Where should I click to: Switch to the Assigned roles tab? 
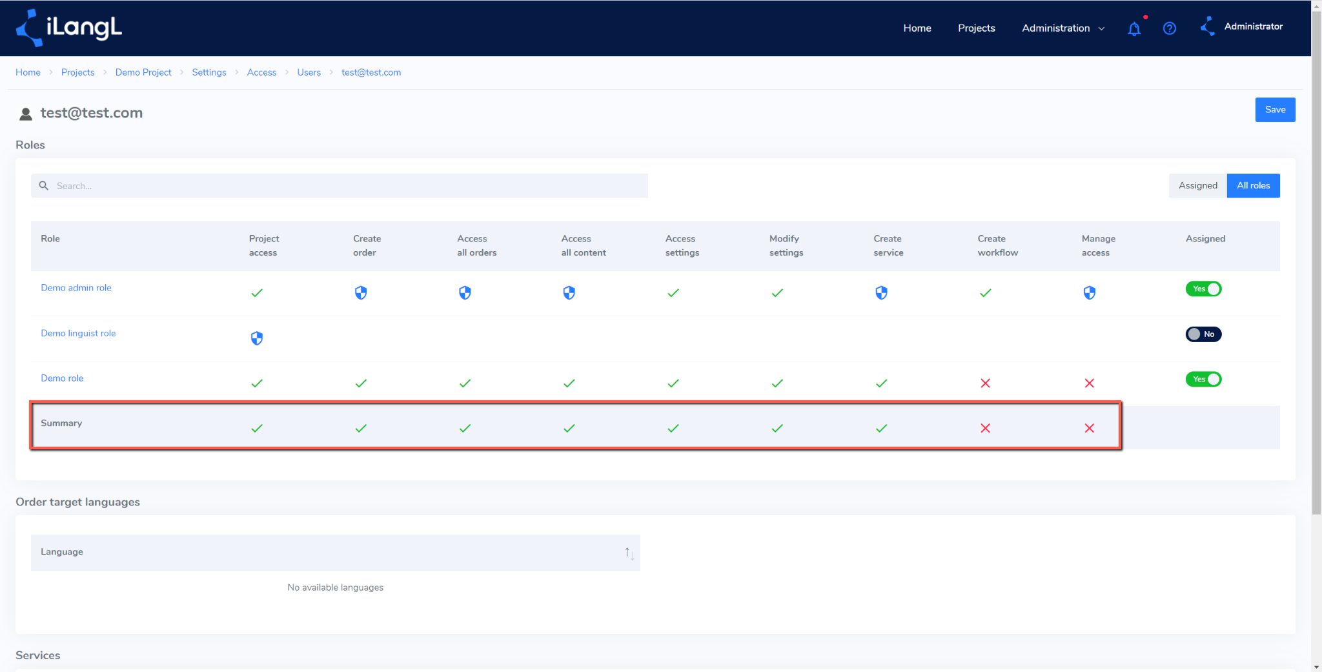pyautogui.click(x=1197, y=186)
